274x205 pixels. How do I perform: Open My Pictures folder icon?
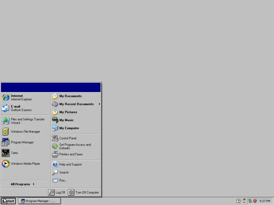[55, 112]
